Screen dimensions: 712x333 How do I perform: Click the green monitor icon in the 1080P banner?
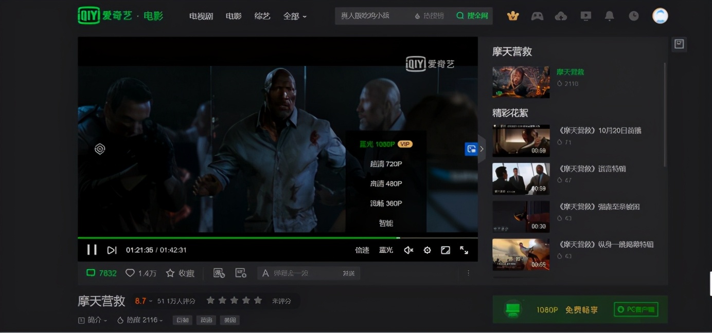(512, 309)
